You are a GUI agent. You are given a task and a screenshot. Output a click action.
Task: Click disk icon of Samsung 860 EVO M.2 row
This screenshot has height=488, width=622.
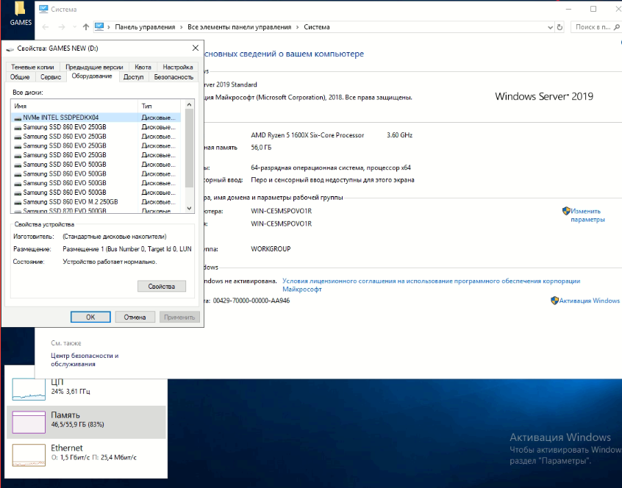(18, 202)
